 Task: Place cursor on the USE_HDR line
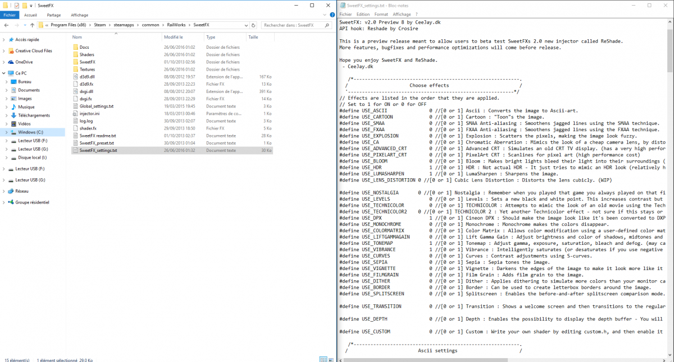[x=503, y=168]
